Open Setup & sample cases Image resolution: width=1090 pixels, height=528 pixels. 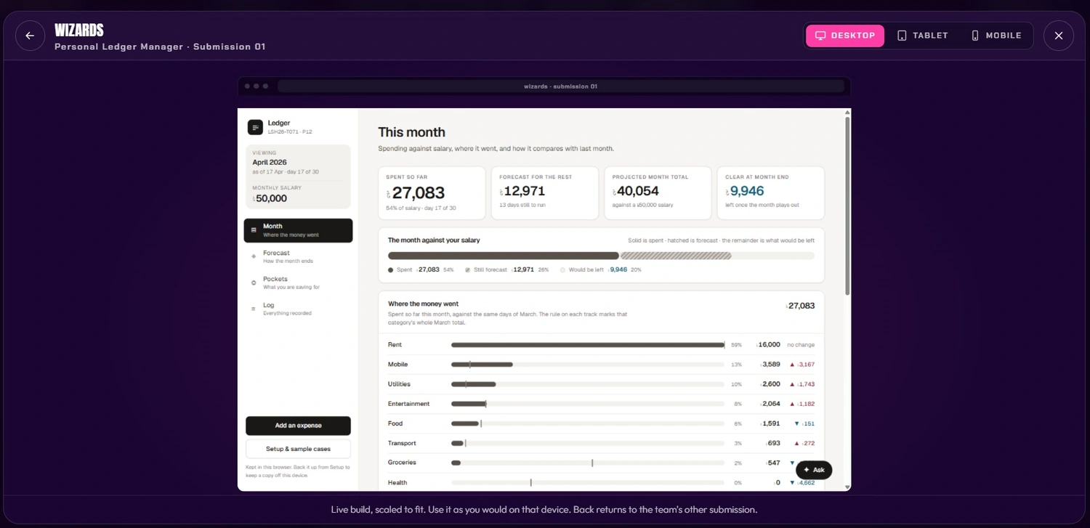[x=298, y=449]
